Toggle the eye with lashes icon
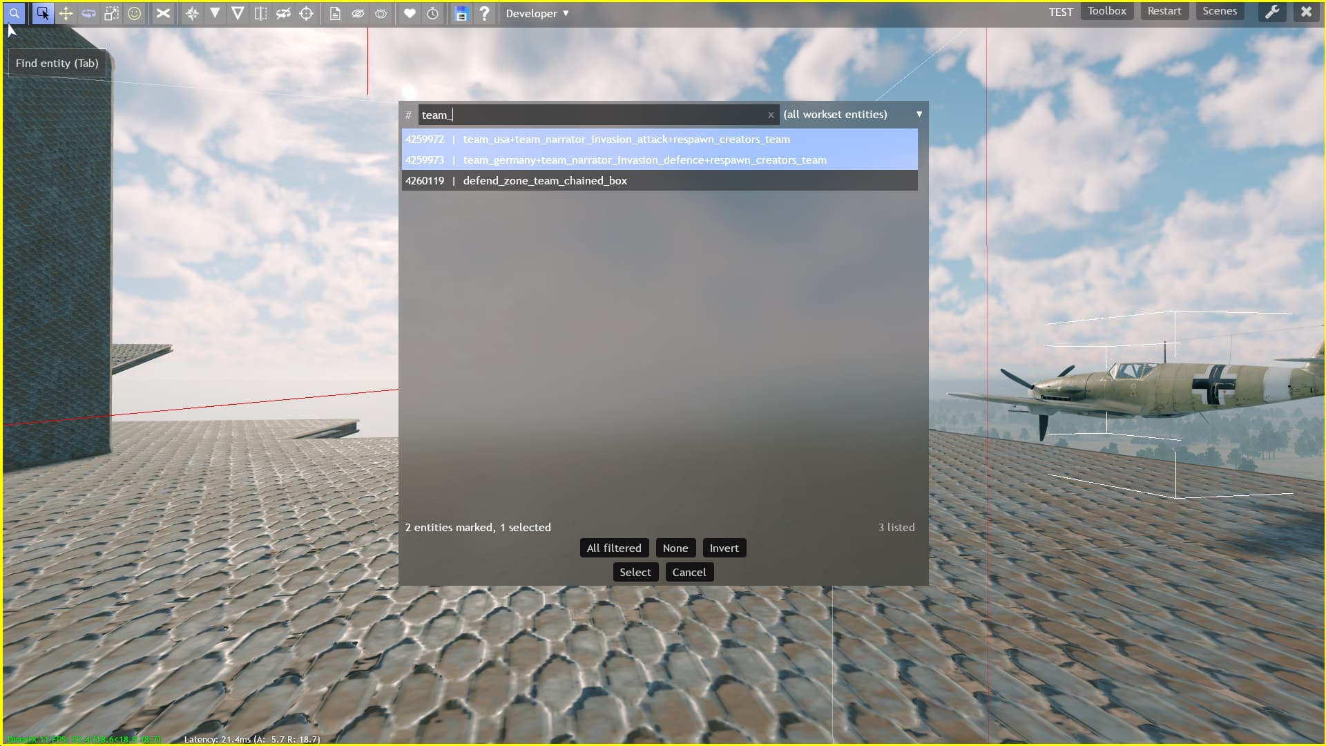 click(x=381, y=13)
